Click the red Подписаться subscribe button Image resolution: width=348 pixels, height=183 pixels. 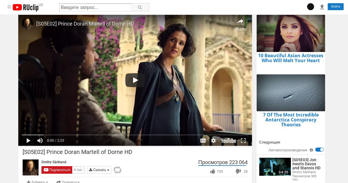(57, 170)
